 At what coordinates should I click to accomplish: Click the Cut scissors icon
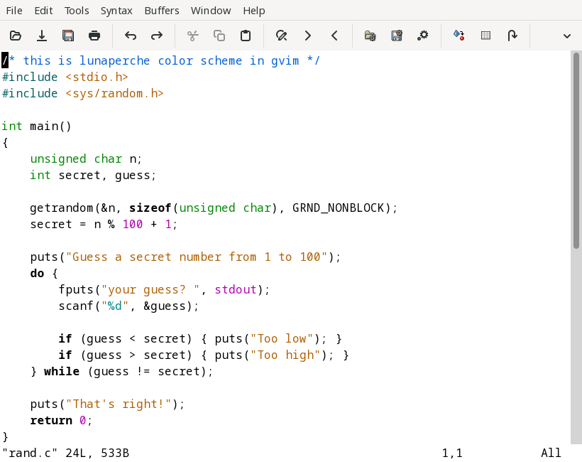[193, 36]
